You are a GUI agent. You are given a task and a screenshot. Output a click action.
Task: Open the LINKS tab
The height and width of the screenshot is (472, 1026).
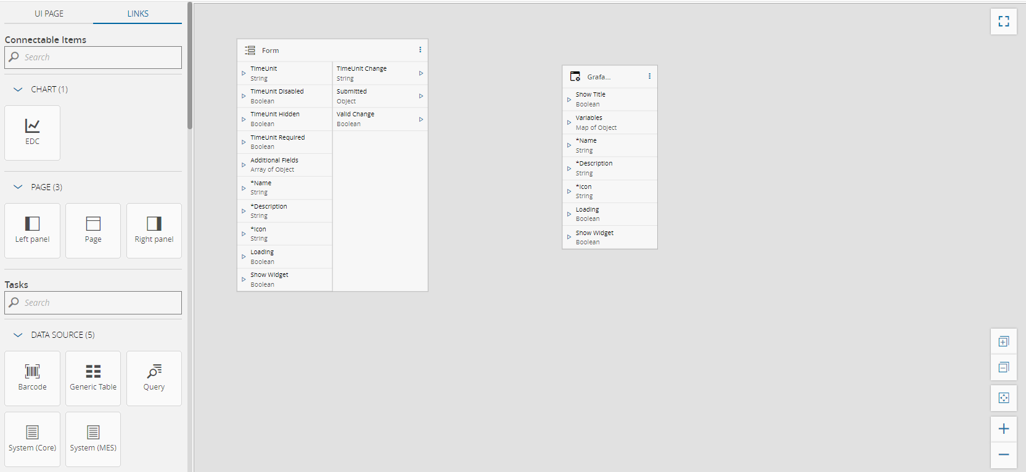[x=137, y=14]
